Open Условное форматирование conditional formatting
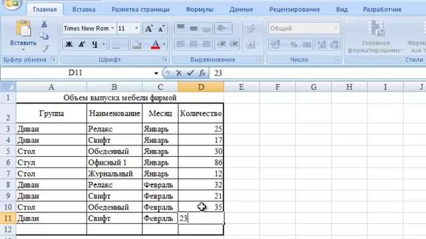 tap(376, 37)
